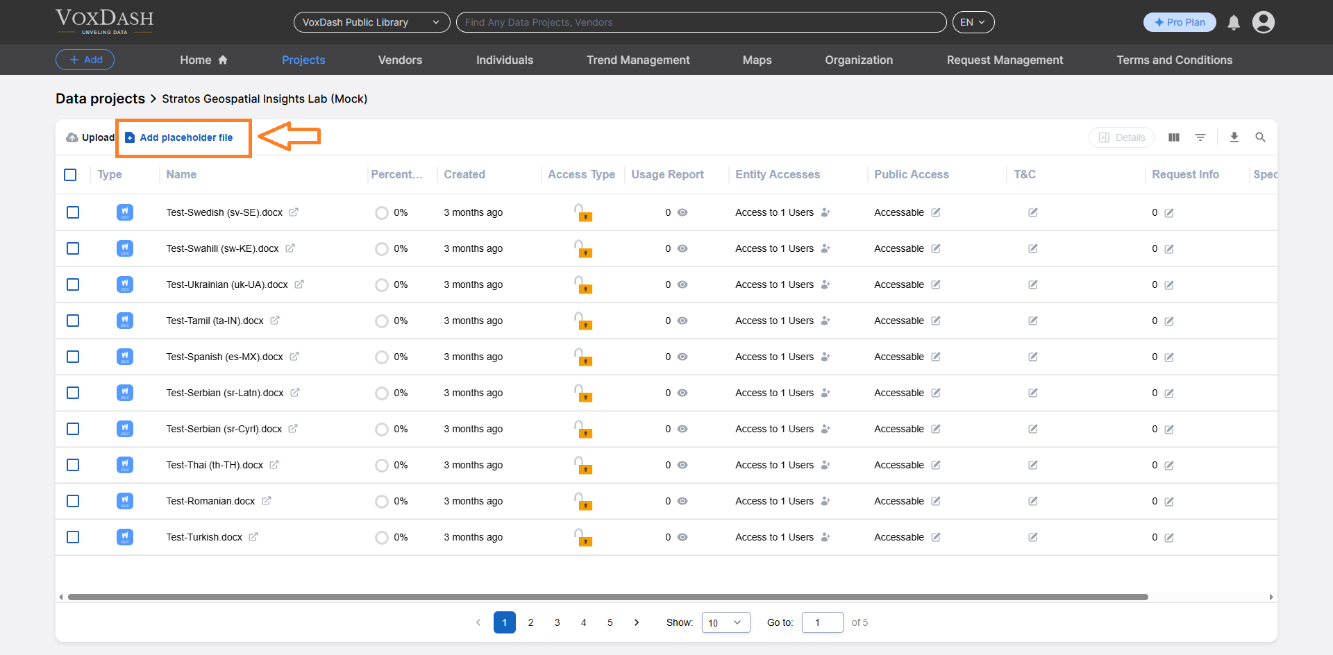Viewport: 1333px width, 655px height.
Task: Open the Trend Management menu
Action: (x=637, y=60)
